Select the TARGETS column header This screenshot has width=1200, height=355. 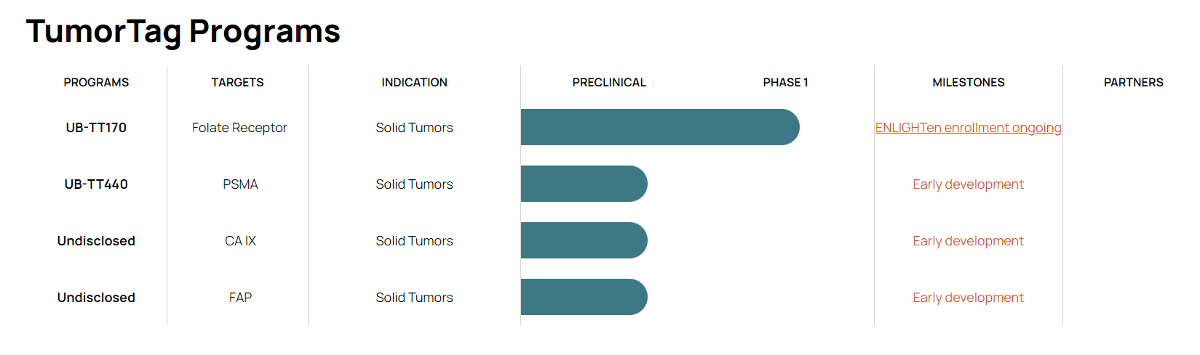pos(237,83)
